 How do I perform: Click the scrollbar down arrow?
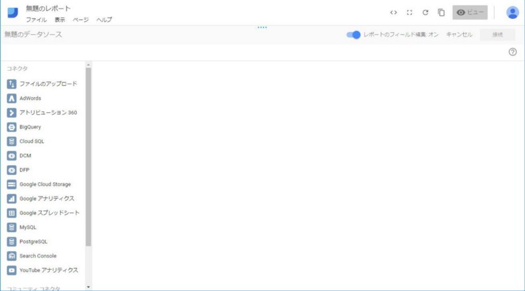(x=89, y=287)
